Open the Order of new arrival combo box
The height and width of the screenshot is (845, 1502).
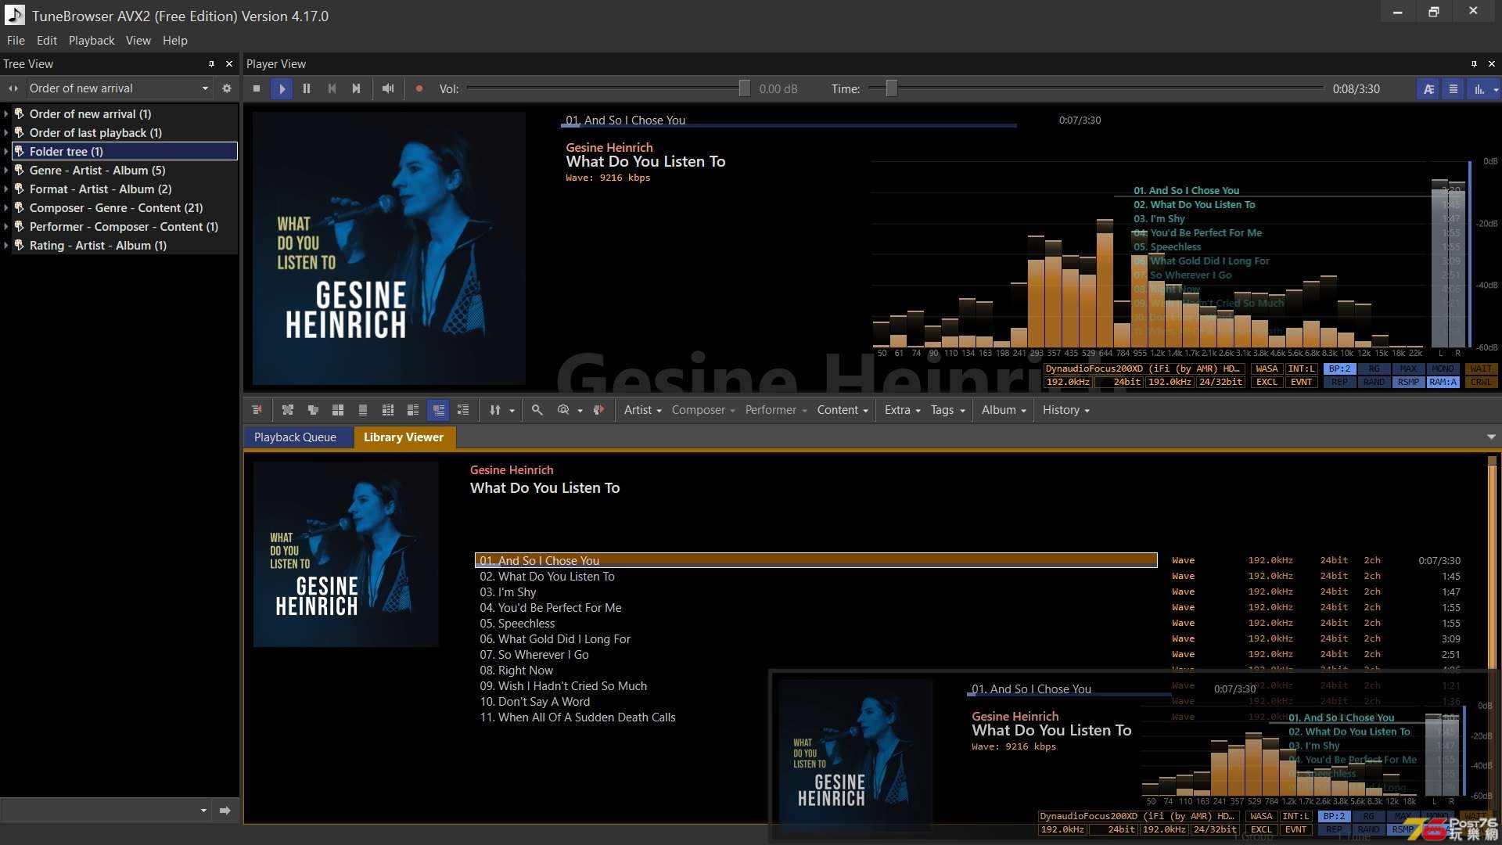tap(119, 88)
